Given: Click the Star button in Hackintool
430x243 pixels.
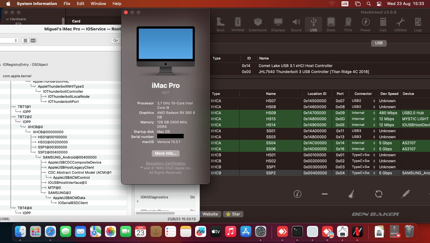Looking at the screenshot, I should click(x=233, y=214).
